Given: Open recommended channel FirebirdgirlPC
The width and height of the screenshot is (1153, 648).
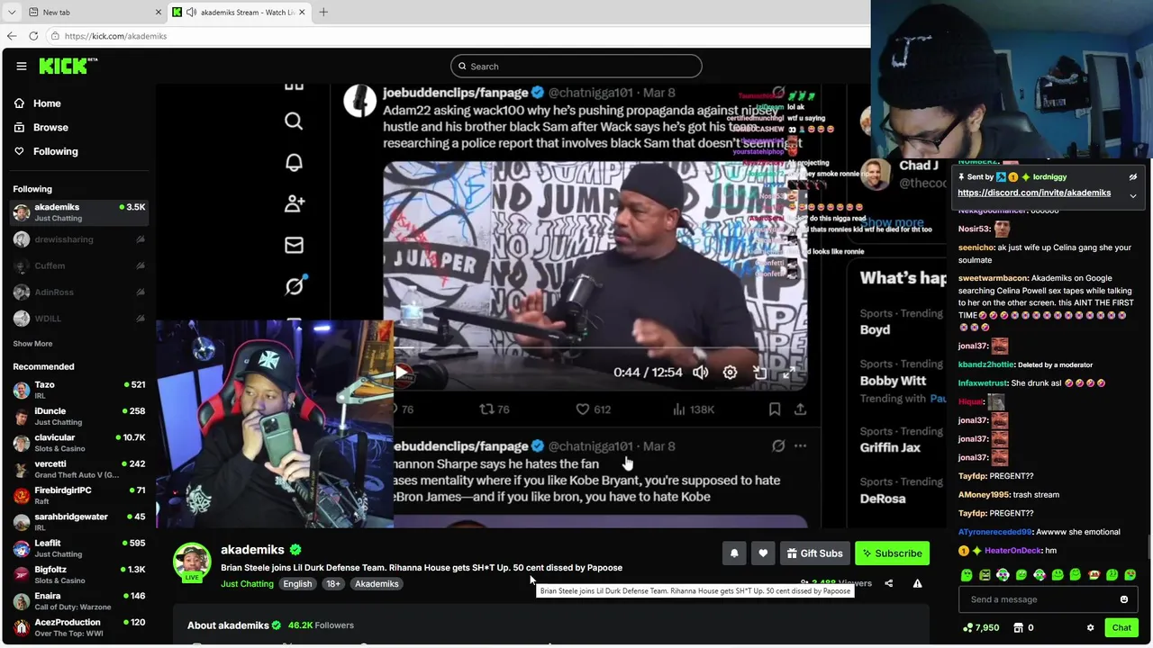Looking at the screenshot, I should click(79, 495).
